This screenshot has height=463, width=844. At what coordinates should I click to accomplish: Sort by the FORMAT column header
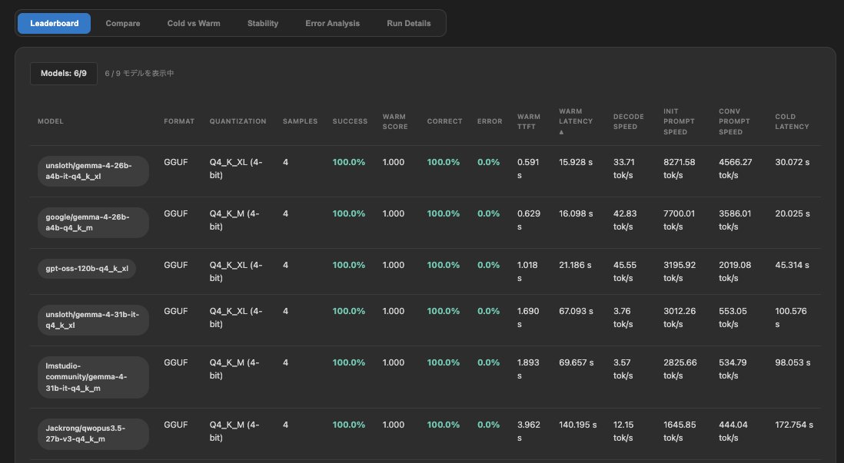pyautogui.click(x=179, y=121)
